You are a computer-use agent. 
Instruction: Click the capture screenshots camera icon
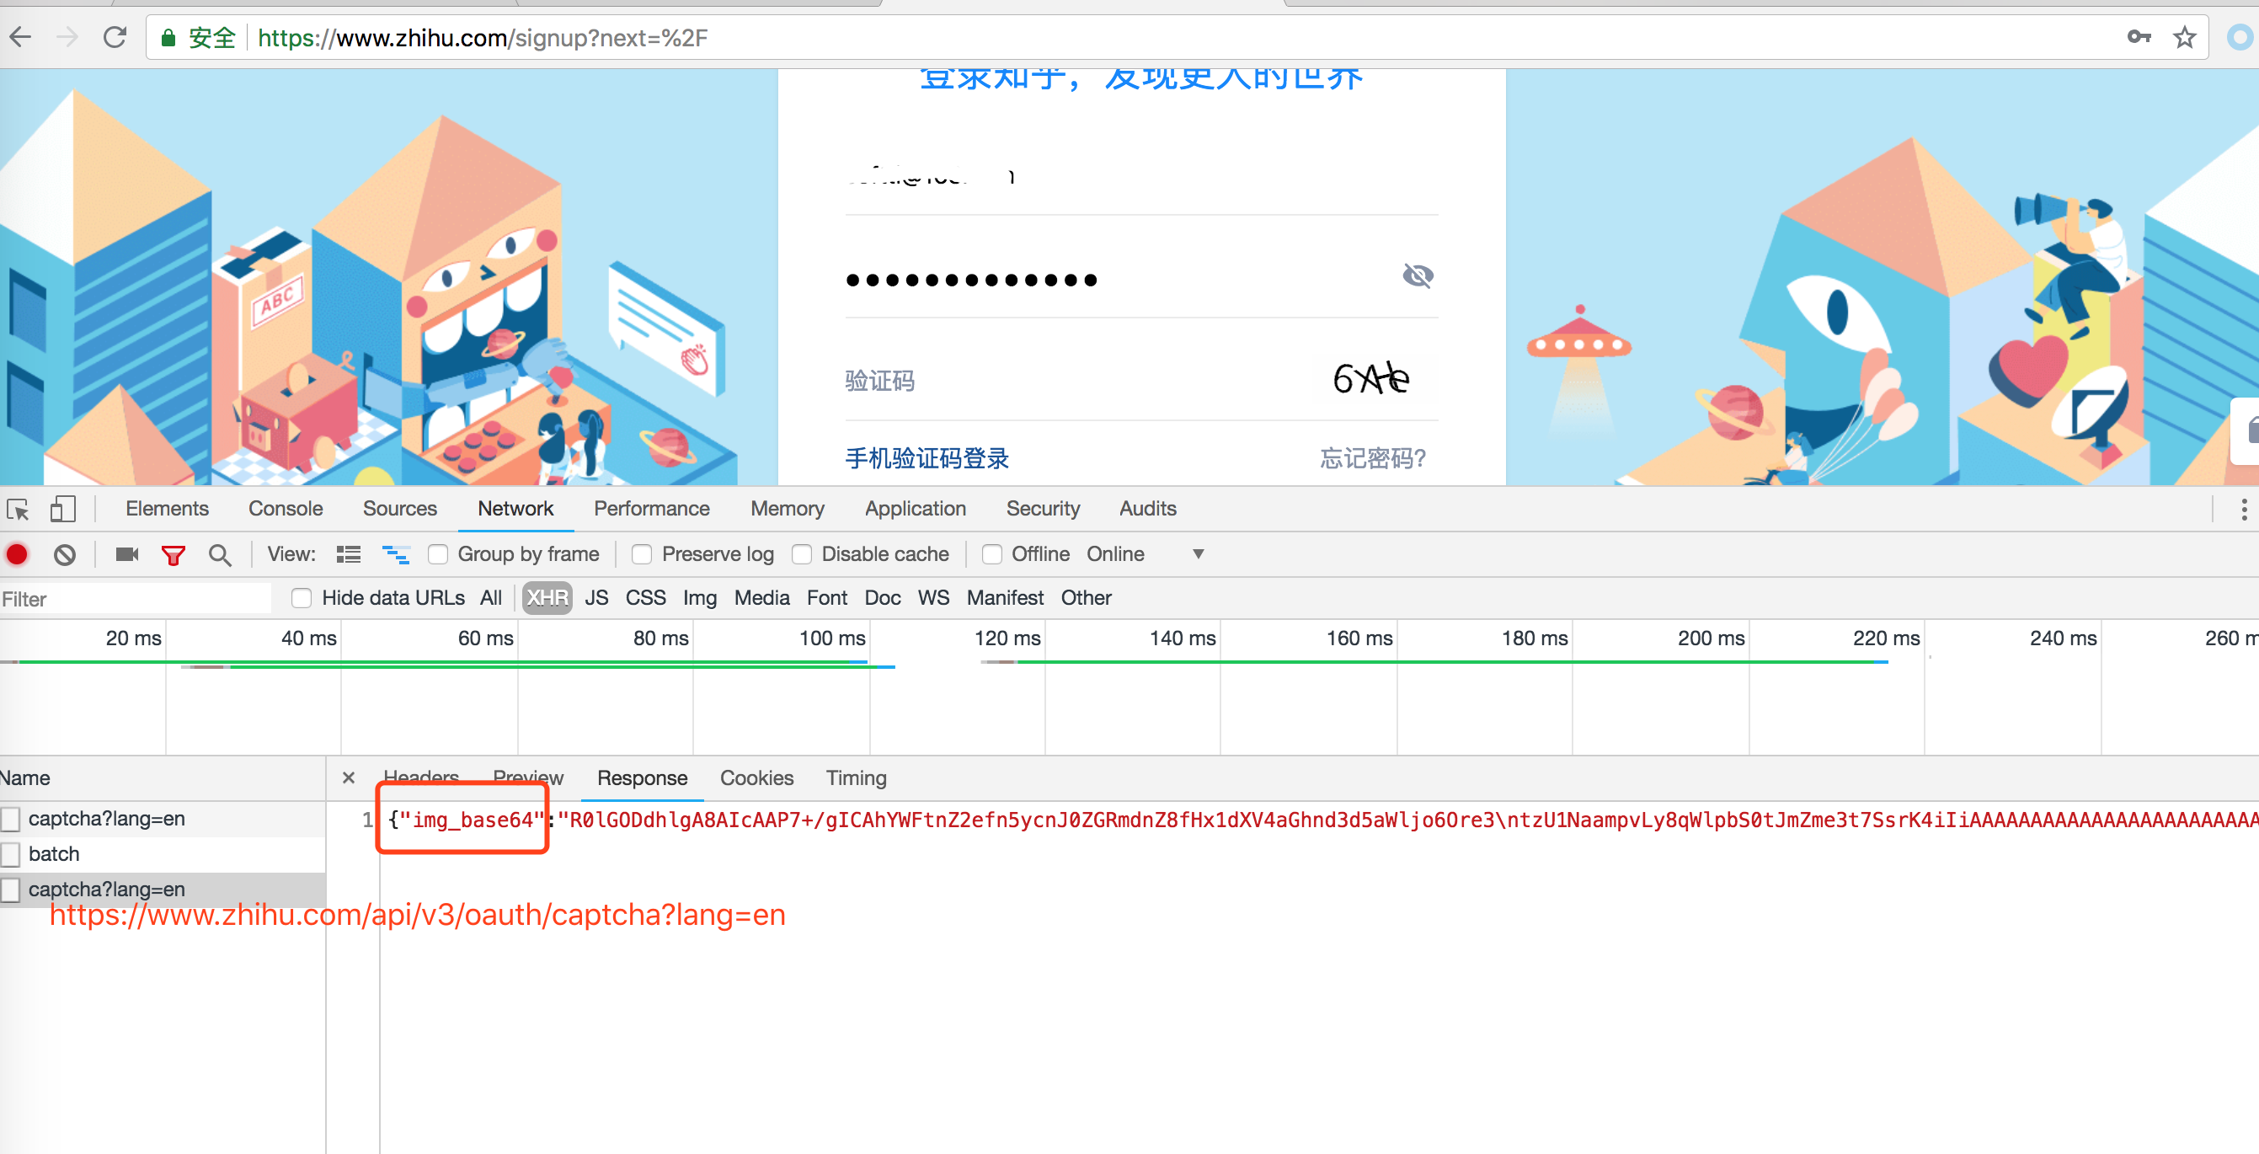pyautogui.click(x=127, y=554)
